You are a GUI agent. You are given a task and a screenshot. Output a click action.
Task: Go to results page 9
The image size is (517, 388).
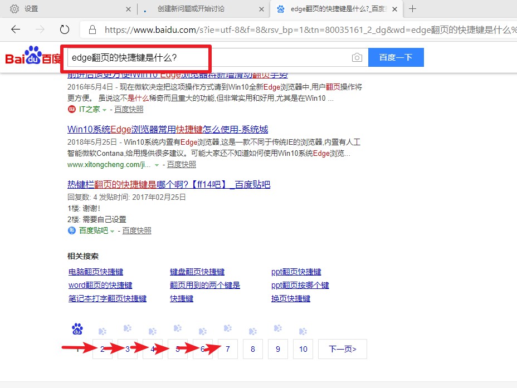[277, 349]
